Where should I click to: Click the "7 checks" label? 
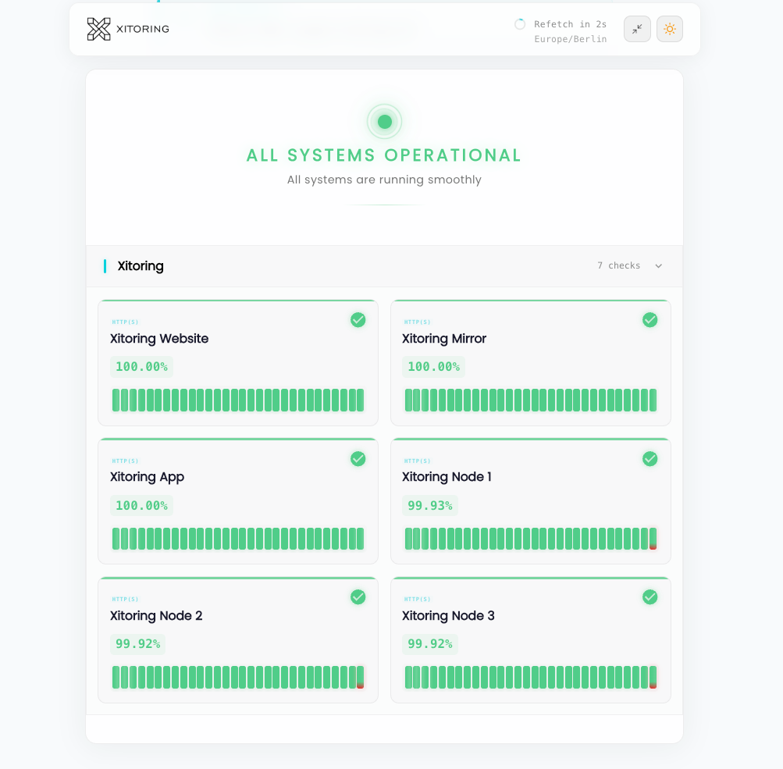pyautogui.click(x=618, y=266)
